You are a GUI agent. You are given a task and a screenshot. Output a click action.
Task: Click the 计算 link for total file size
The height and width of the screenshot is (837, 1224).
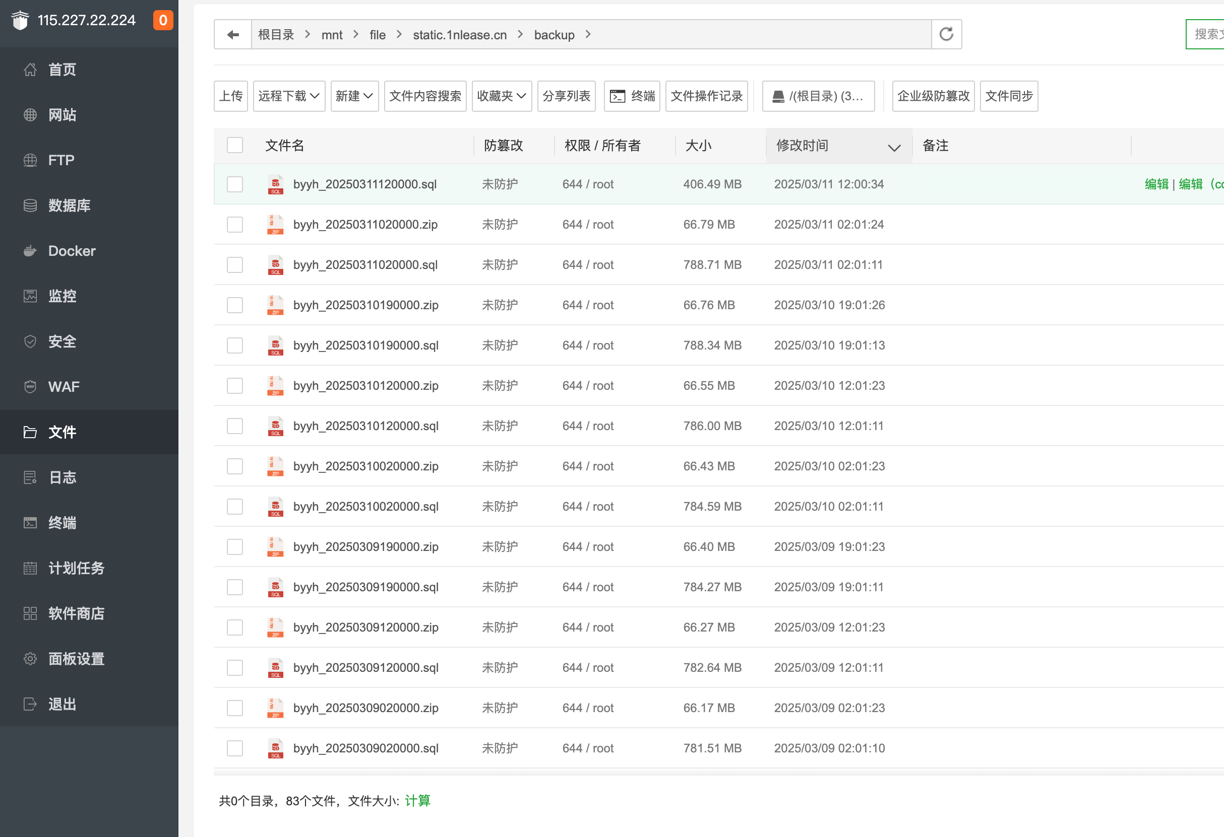417,801
